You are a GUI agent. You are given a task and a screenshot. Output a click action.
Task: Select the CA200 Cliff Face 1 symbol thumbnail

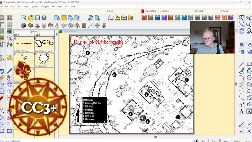tap(24, 44)
